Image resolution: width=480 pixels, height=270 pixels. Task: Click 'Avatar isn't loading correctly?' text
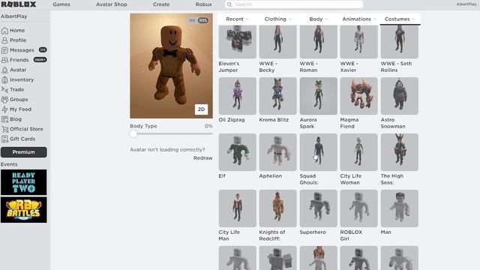point(167,150)
